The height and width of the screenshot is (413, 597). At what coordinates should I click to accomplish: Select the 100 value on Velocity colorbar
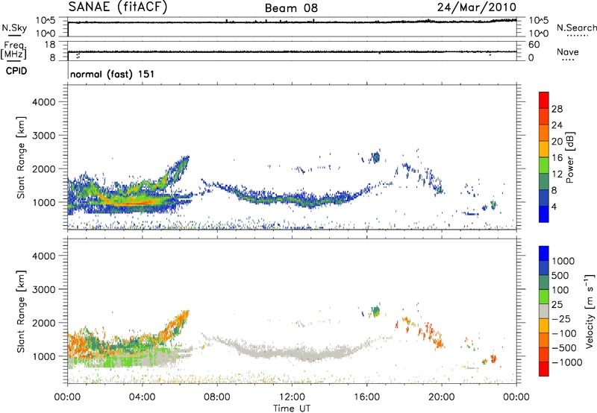pyautogui.click(x=560, y=290)
